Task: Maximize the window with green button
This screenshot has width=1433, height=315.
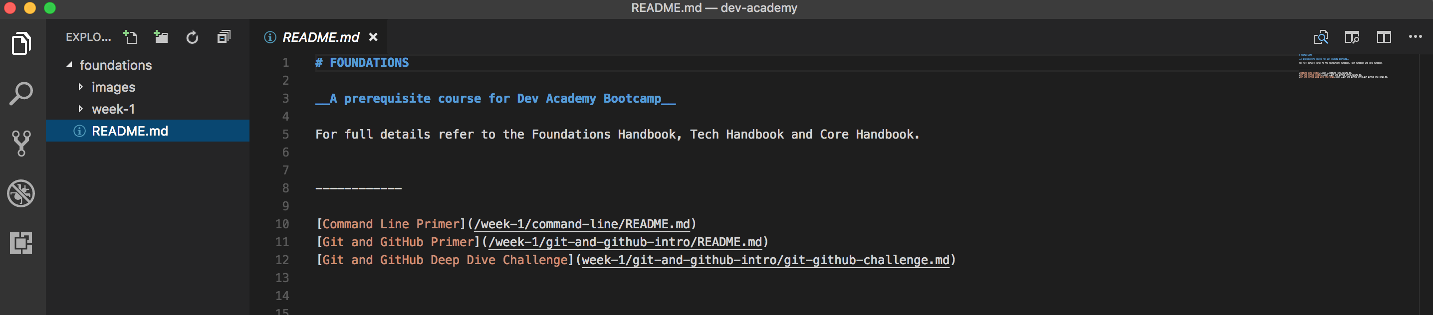Action: (50, 8)
